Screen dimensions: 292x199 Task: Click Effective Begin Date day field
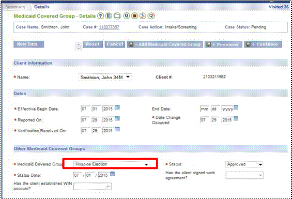(x=96, y=109)
